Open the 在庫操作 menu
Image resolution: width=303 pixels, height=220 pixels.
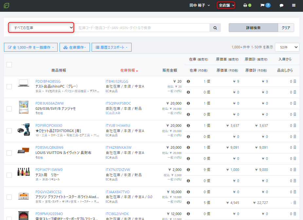tap(75, 47)
